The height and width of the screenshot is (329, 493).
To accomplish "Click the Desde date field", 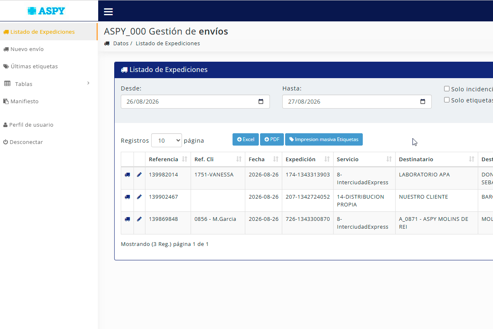I will pos(195,102).
